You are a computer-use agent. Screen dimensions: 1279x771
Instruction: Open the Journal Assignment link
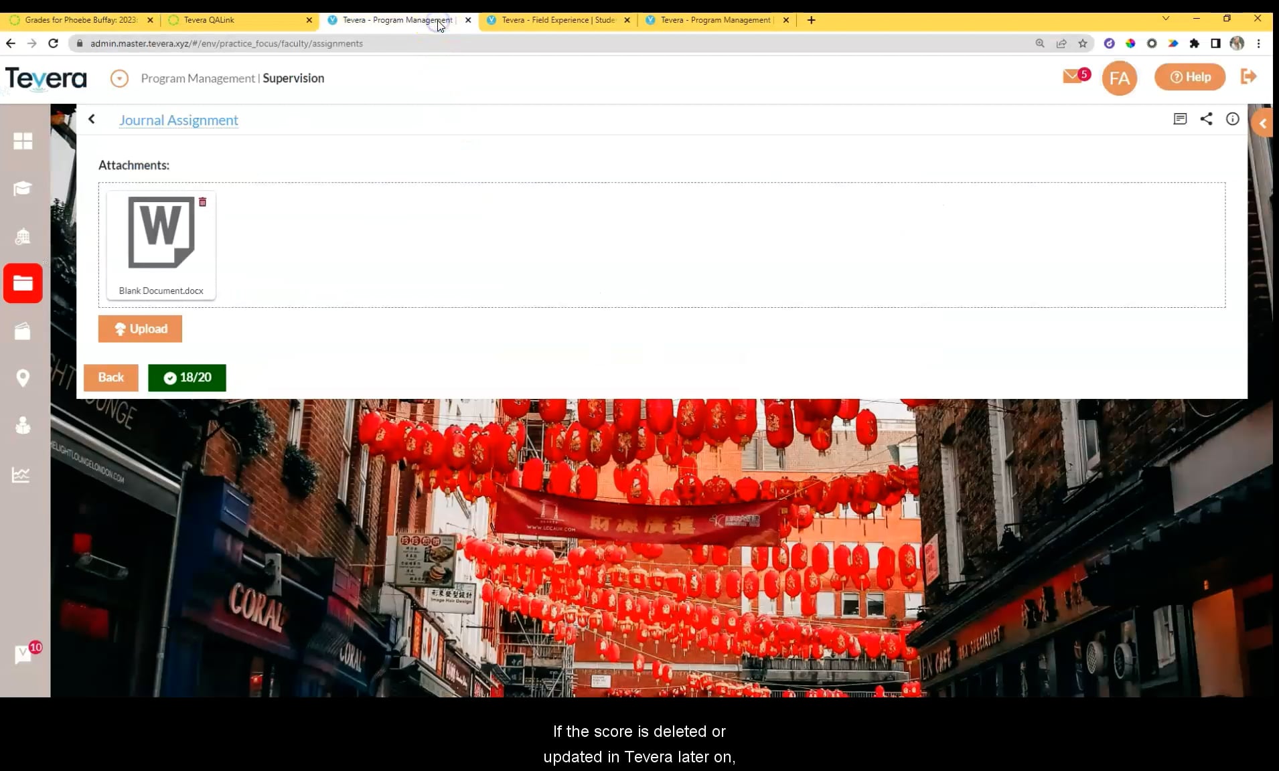[178, 120]
